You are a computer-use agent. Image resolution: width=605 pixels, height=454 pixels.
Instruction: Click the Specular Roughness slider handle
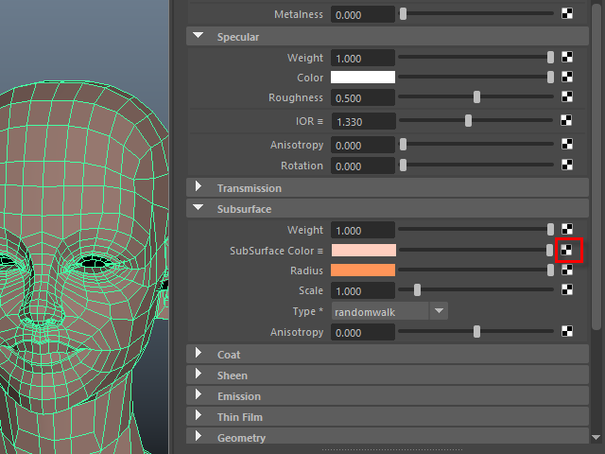tap(476, 97)
